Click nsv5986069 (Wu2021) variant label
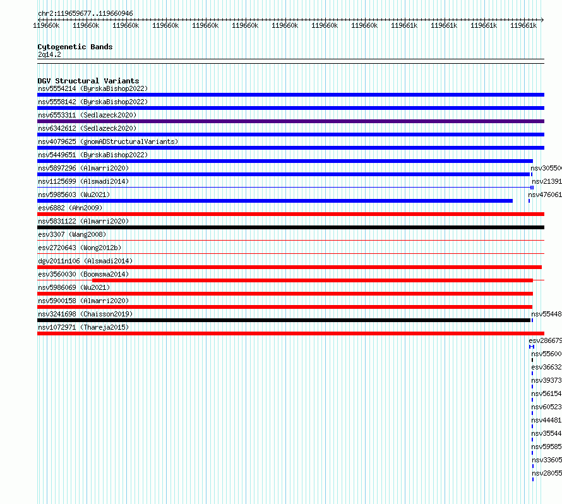This screenshot has height=504, width=562. [74, 287]
